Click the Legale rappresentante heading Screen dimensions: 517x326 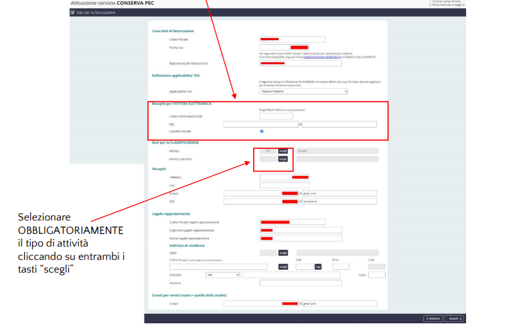(x=171, y=214)
